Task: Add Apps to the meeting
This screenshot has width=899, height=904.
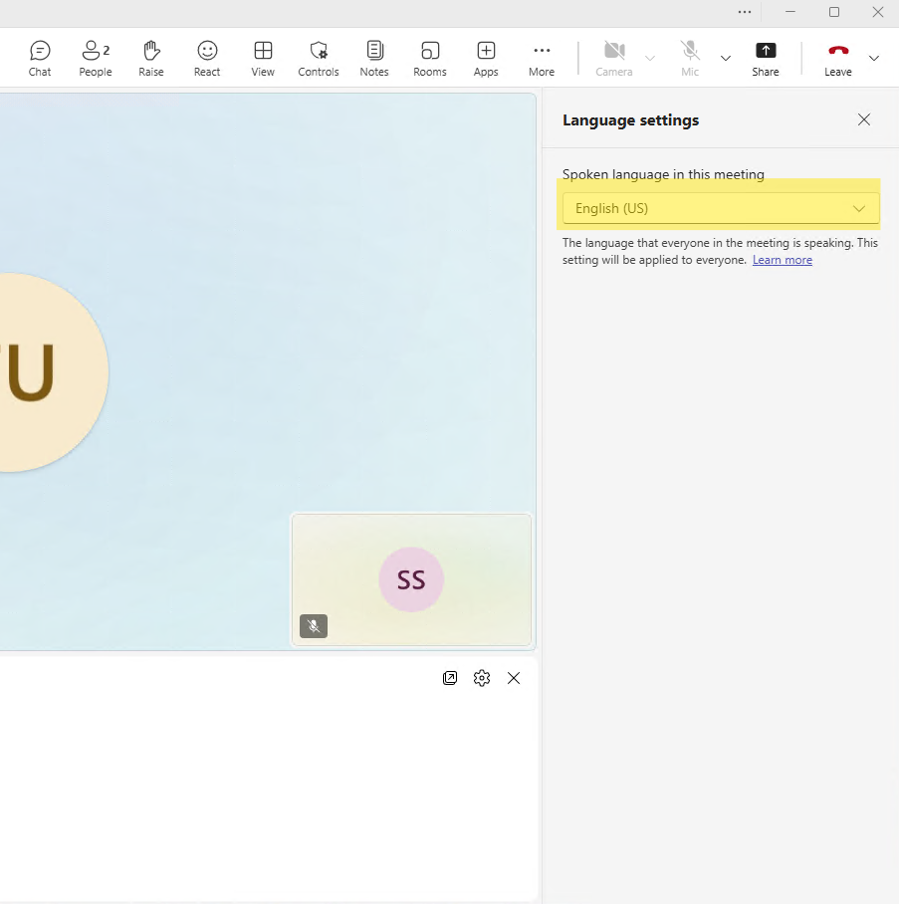Action: click(486, 58)
